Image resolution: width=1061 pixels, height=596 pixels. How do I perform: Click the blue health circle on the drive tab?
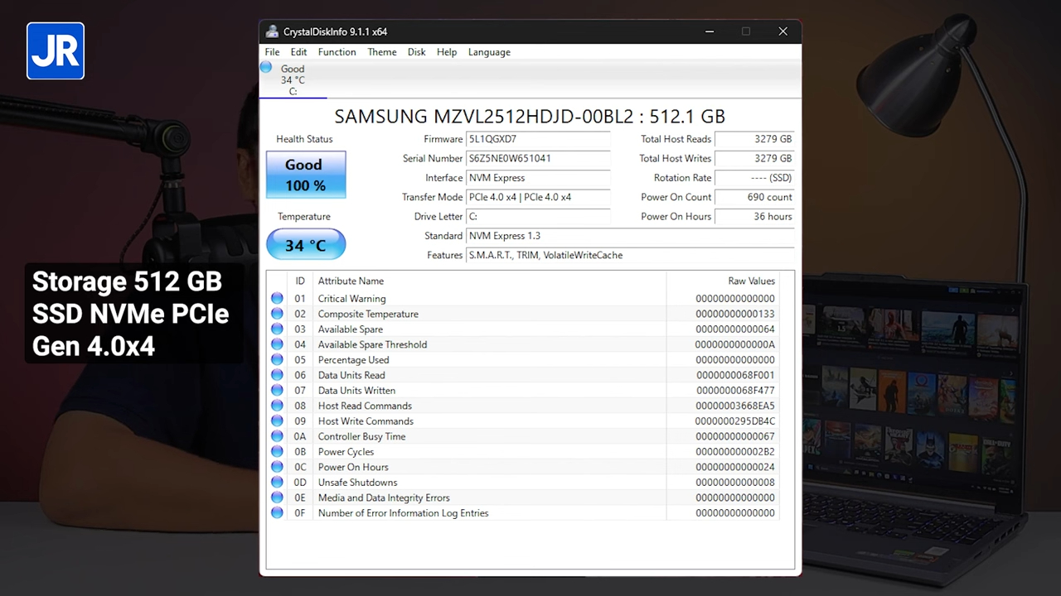tap(265, 68)
